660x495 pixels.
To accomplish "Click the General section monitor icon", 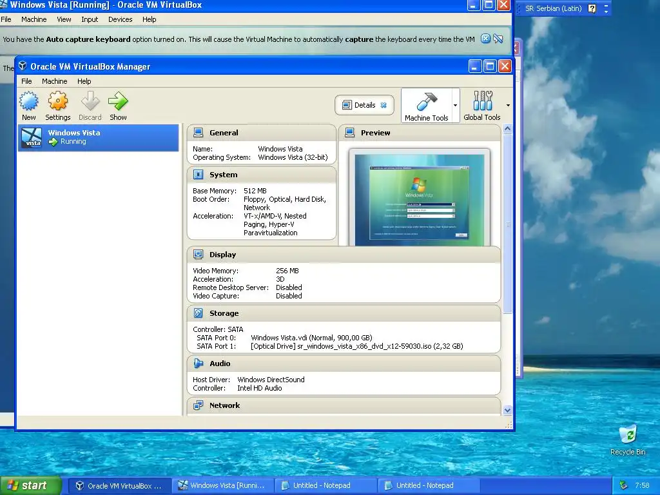I will coord(198,133).
